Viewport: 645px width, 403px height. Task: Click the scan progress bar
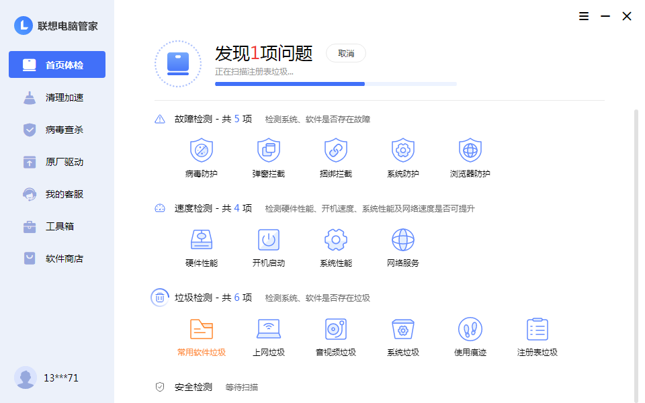[x=336, y=84]
